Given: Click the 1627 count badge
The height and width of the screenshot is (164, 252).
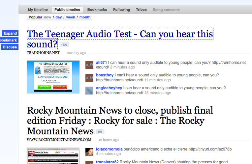Looking at the screenshot, I should (x=64, y=45).
